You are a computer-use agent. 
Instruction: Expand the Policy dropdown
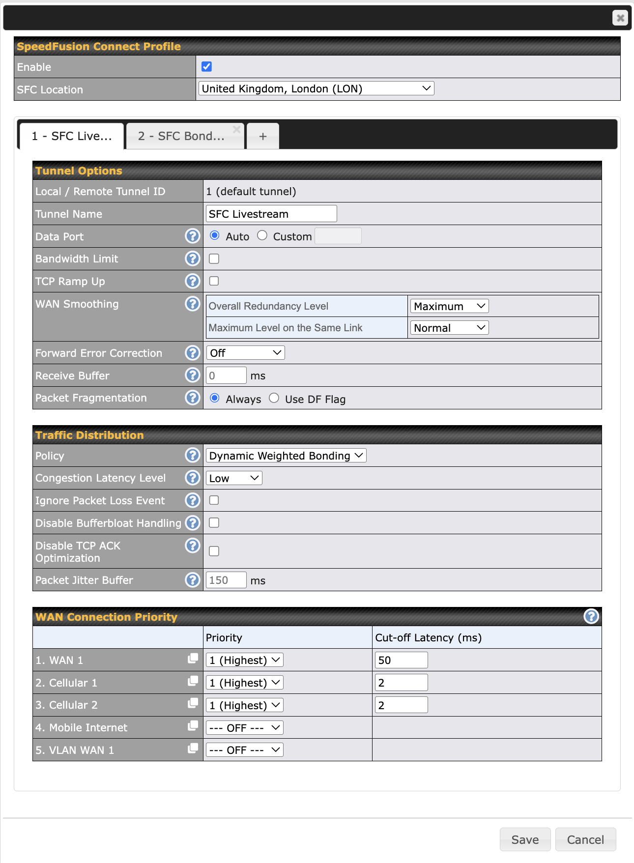286,456
